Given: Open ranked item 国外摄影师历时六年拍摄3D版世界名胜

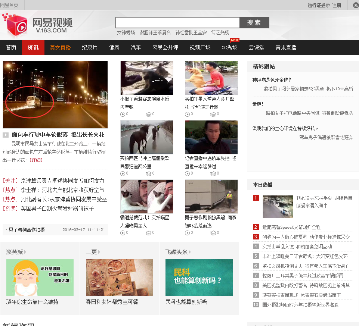Looking at the screenshot, I should click(x=300, y=305).
